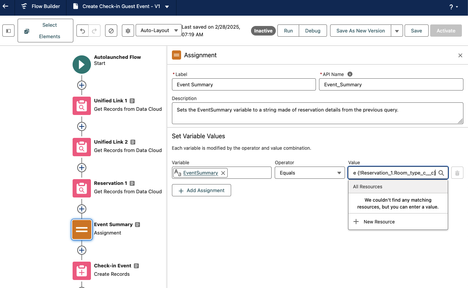Select the Reservation 1 element icon
468x288 pixels.
pyautogui.click(x=82, y=188)
